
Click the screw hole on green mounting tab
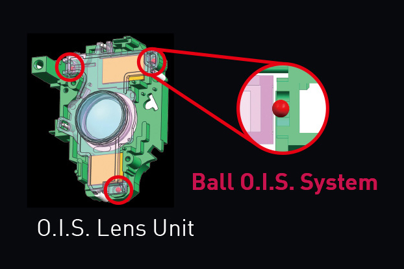[x=39, y=63]
